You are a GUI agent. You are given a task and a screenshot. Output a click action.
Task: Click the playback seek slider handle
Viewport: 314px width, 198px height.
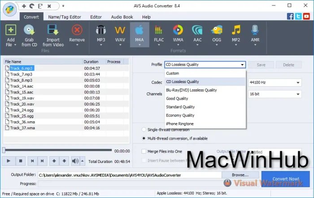(x=4, y=150)
